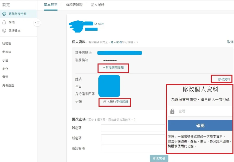Click 取消 beside the 個人資料 header
Screen dimensions: 234x162
[x=230, y=42]
